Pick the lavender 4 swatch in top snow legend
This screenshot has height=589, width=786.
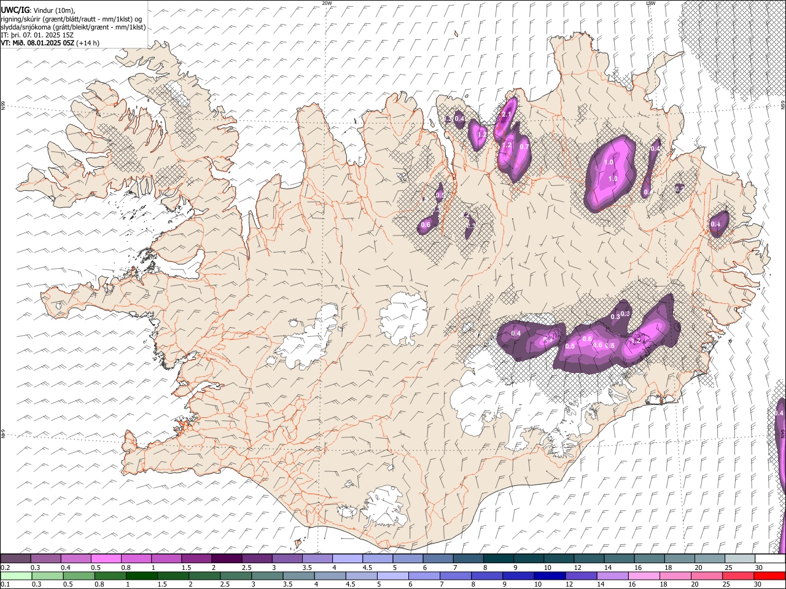coord(348,559)
